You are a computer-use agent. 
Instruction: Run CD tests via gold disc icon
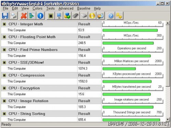pos(92,16)
